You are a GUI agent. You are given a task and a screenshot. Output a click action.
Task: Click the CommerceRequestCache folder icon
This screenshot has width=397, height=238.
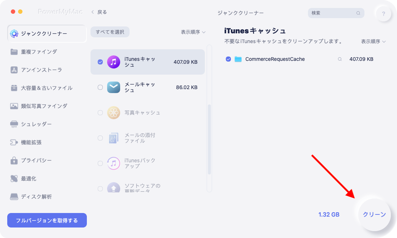point(238,59)
